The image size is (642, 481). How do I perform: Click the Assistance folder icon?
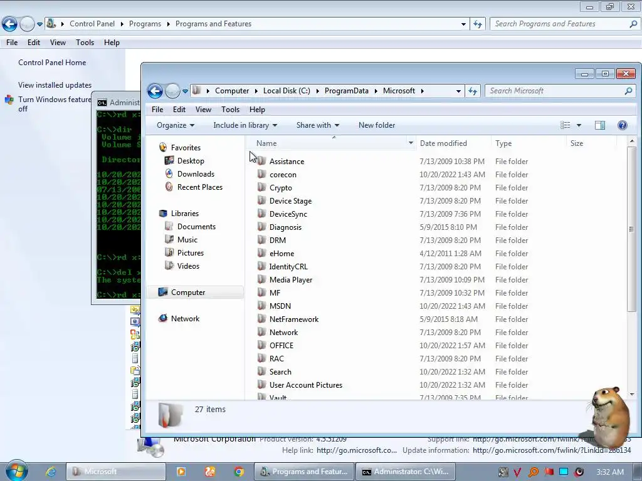[x=261, y=161]
